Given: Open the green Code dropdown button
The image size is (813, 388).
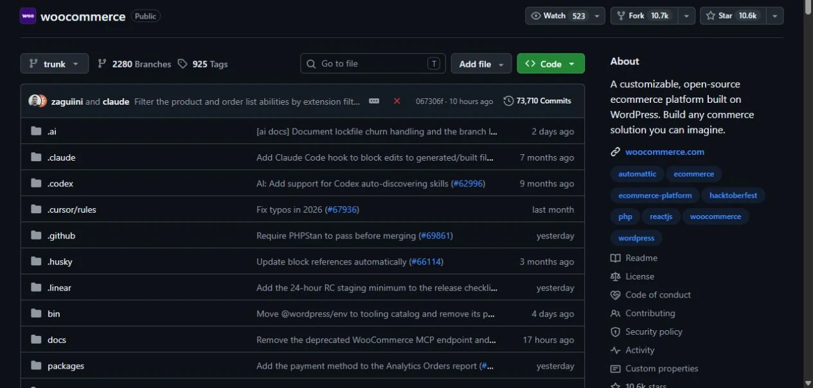Looking at the screenshot, I should 551,64.
